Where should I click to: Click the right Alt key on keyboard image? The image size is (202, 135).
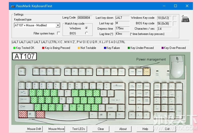(x=93, y=115)
